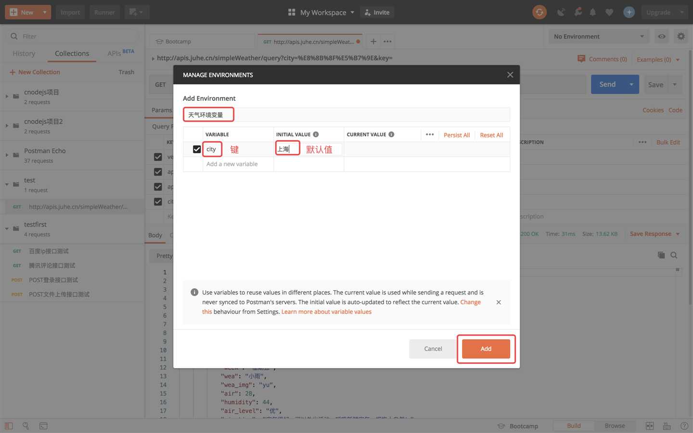The width and height of the screenshot is (693, 433).
Task: Click the Invite button
Action: [x=377, y=12]
